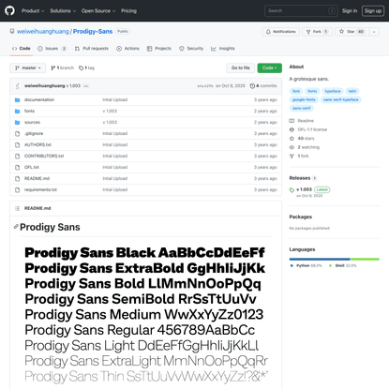The height and width of the screenshot is (389, 389).
Task: Click the documentation folder icon
Action: [x=18, y=99]
